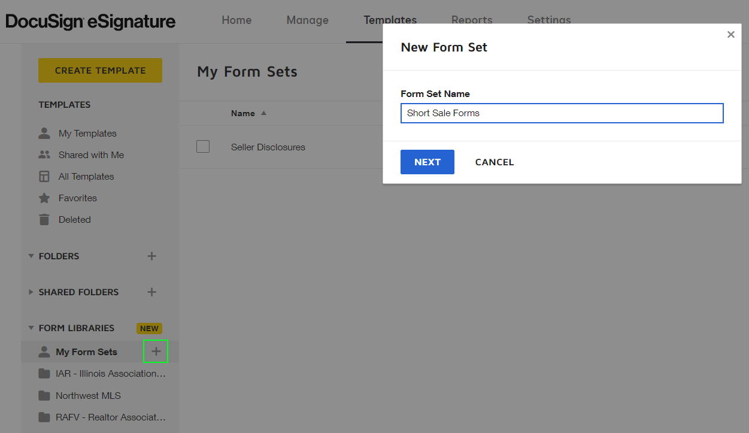The image size is (749, 433).
Task: Open the Northwest MLS library folder
Action: tap(88, 396)
